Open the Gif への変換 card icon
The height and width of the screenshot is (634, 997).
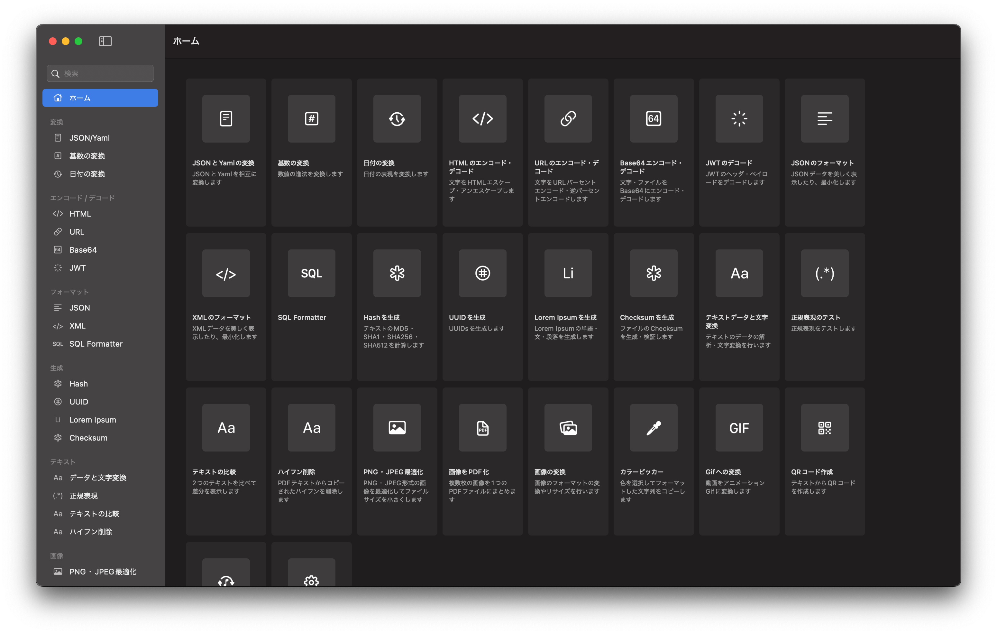[739, 428]
